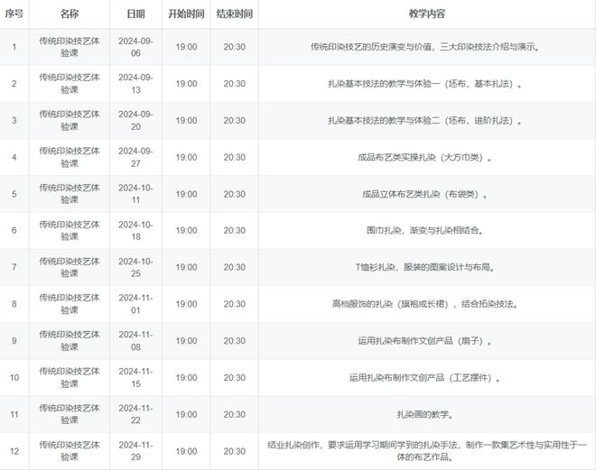The width and height of the screenshot is (596, 470).
Task: Click the course name in row 1
Action: point(70,47)
